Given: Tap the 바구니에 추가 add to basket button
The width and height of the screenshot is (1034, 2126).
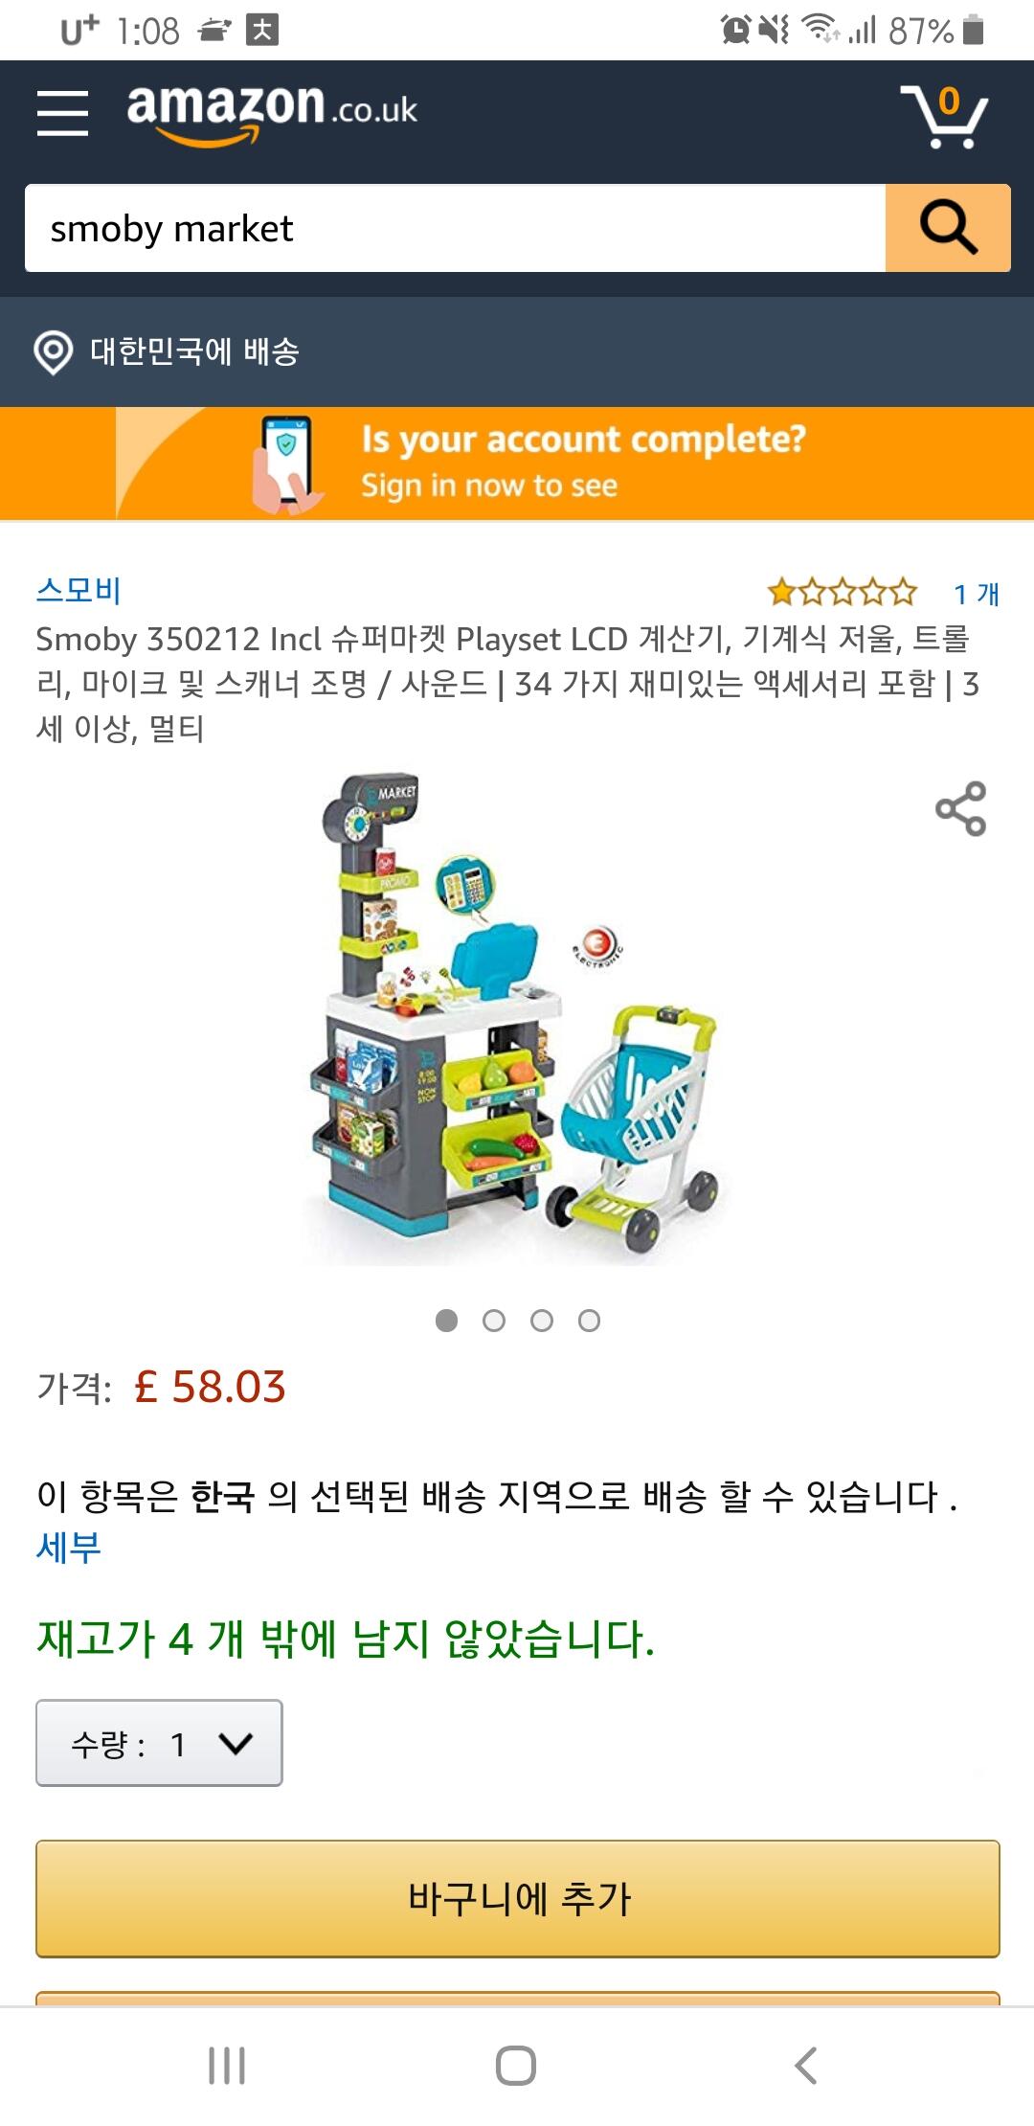Looking at the screenshot, I should [518, 1898].
